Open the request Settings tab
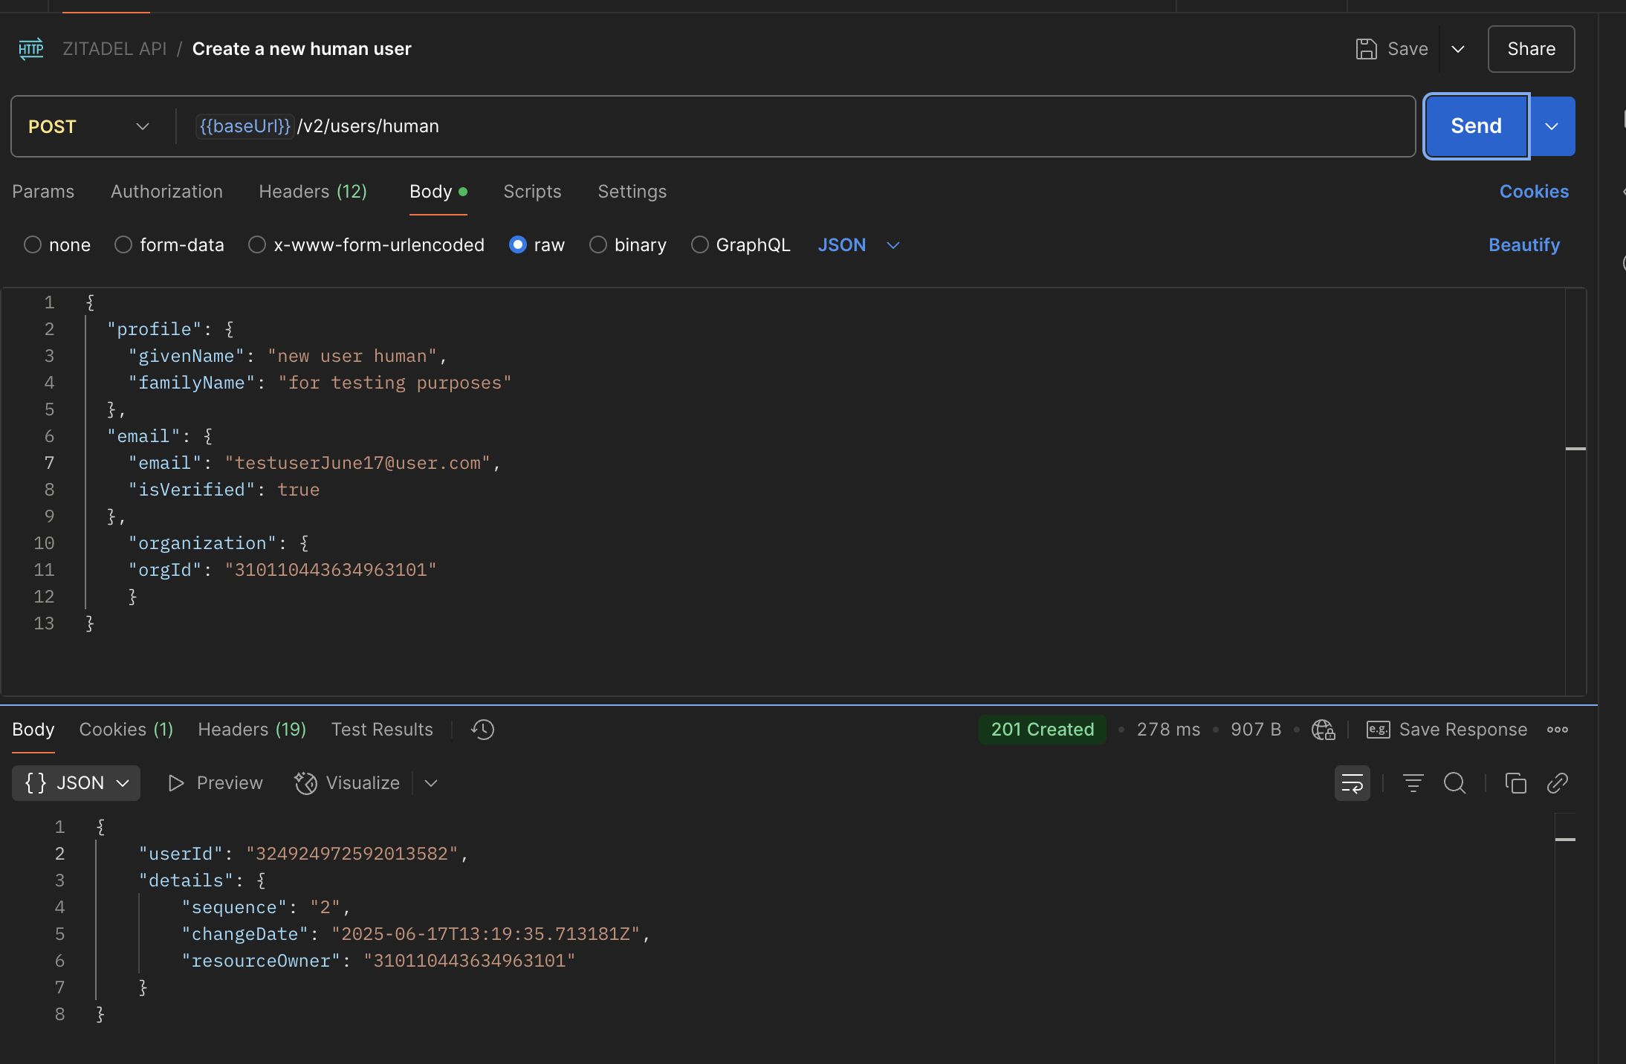Viewport: 1626px width, 1064px height. pos(632,192)
